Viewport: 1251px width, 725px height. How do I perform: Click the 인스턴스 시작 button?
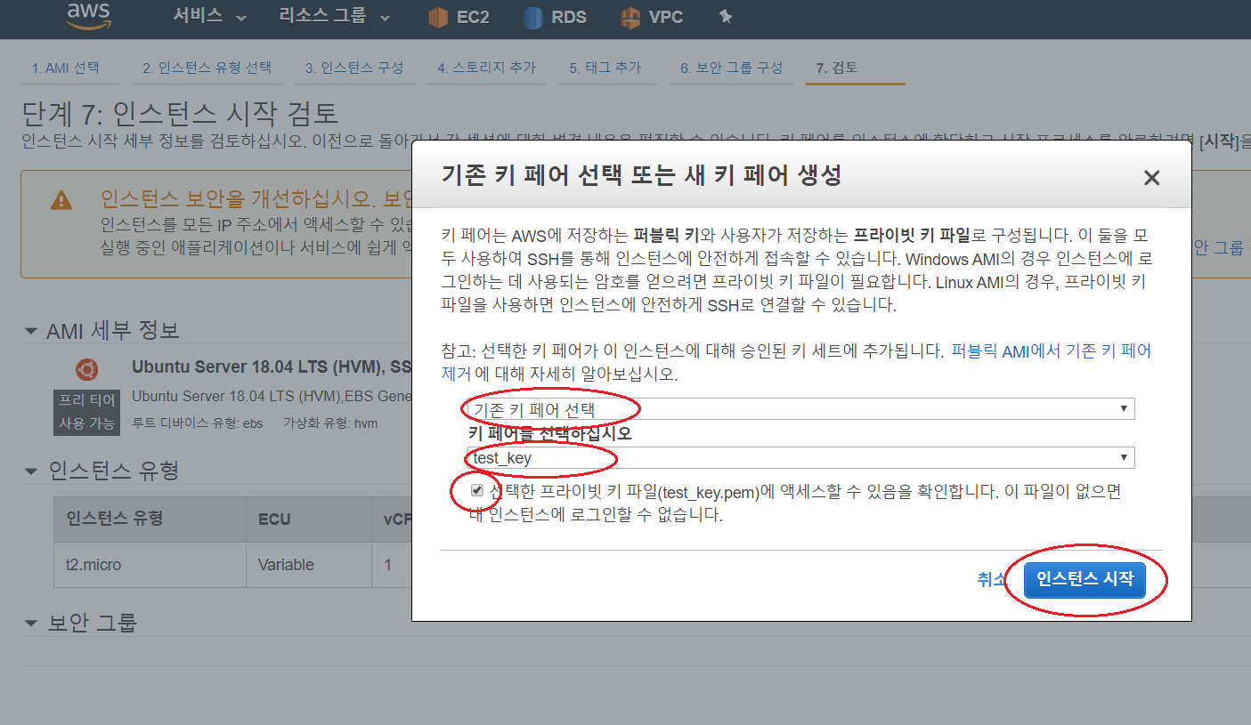(1084, 579)
